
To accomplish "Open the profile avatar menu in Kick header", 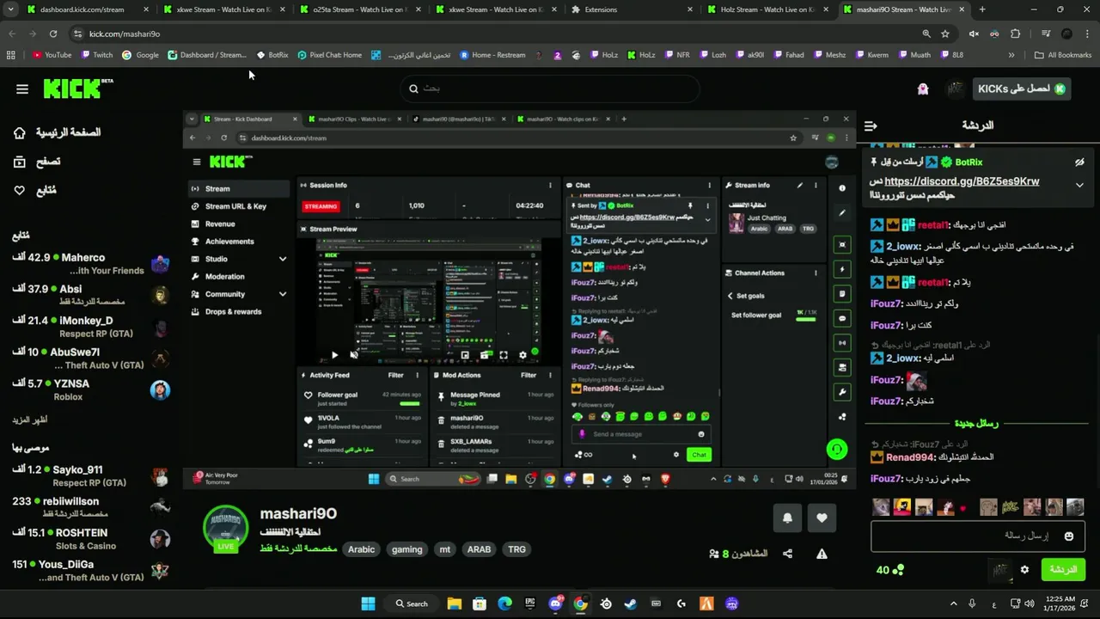I will coord(955,89).
